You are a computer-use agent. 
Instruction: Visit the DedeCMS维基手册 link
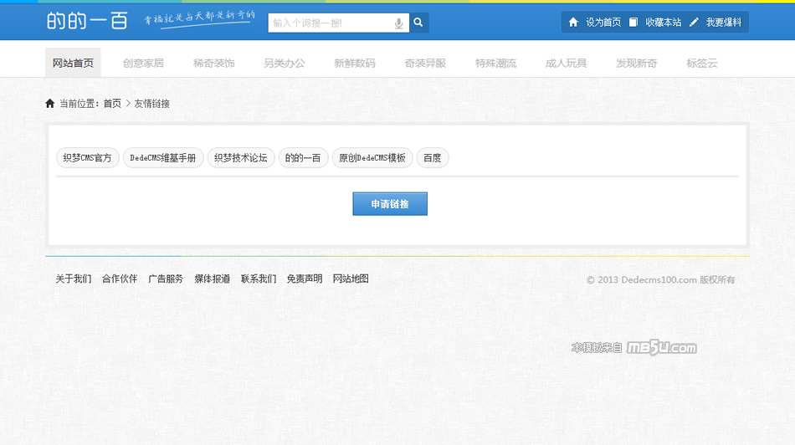click(163, 157)
